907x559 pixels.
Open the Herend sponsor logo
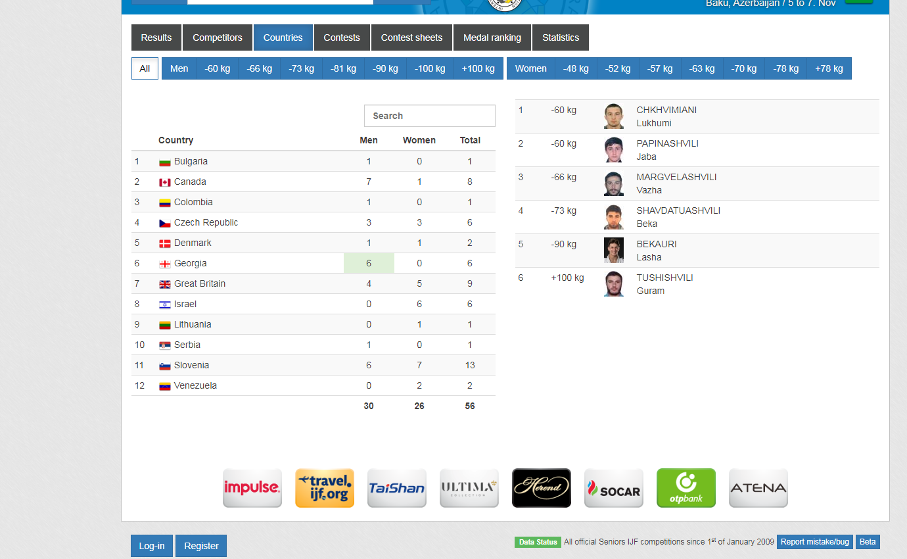(542, 488)
